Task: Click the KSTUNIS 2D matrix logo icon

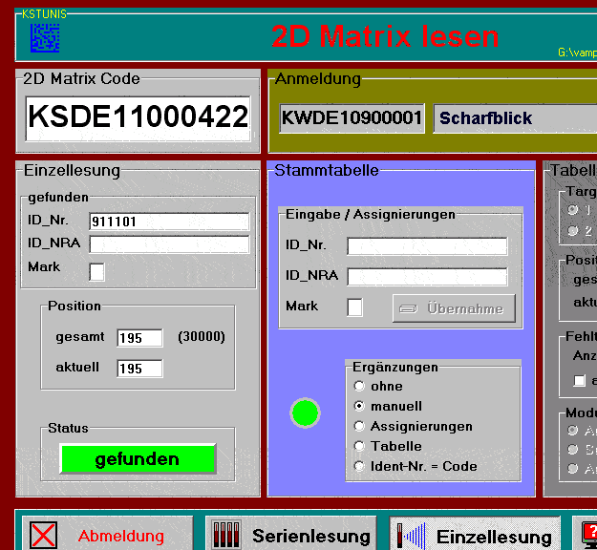Action: click(x=44, y=37)
